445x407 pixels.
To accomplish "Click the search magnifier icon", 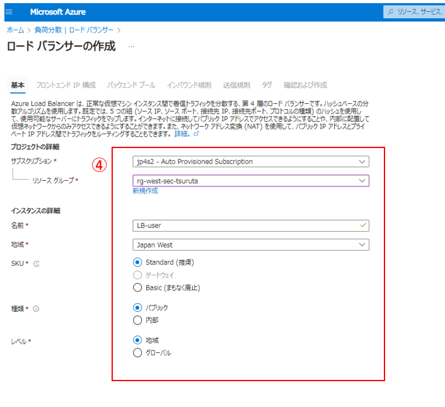I will [391, 12].
